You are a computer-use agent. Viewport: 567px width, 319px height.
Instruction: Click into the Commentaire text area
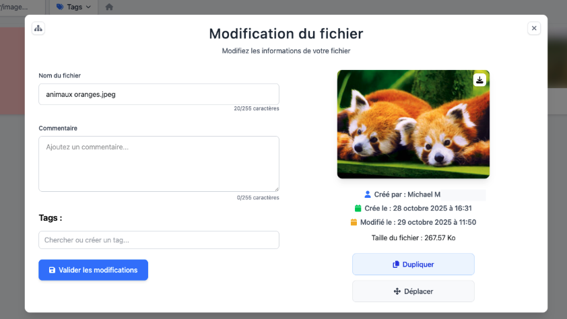click(159, 164)
